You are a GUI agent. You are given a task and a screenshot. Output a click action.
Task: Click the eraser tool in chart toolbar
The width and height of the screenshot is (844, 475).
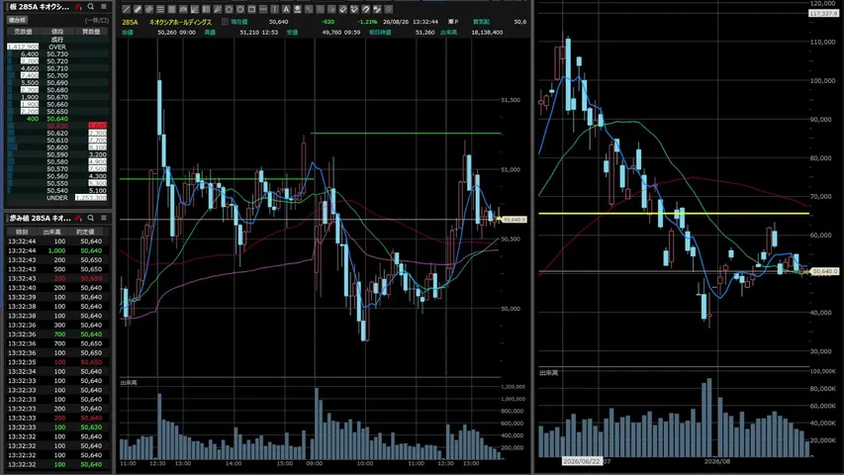coord(342,9)
